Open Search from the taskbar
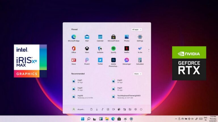Viewport: 218px width, 122px height. 89,119
